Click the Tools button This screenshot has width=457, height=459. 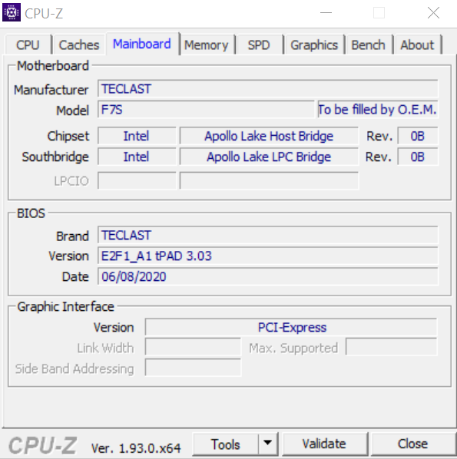pyautogui.click(x=226, y=444)
